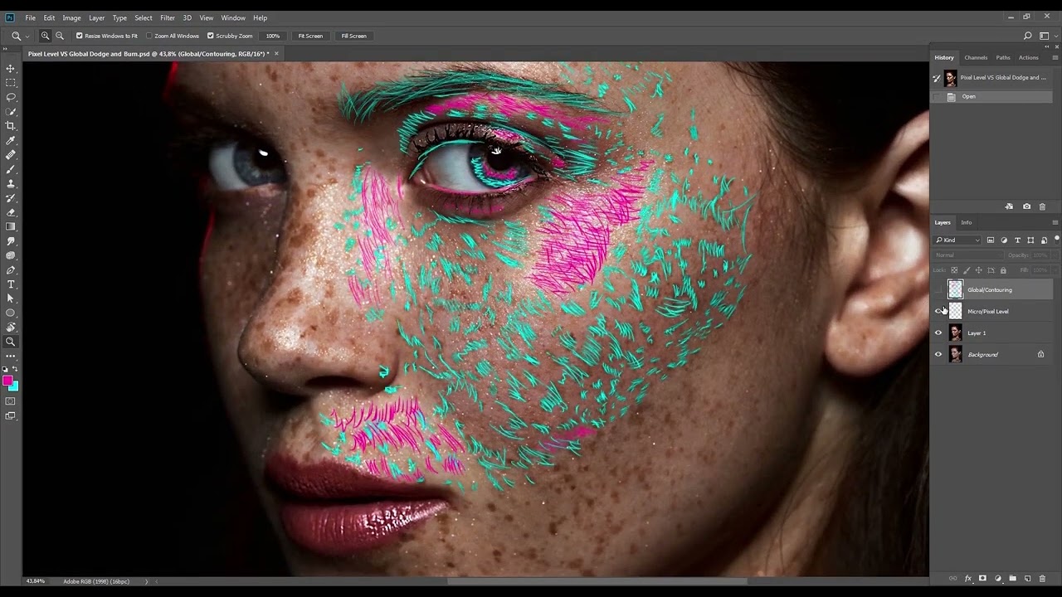
Task: Open Edit Toolbar three-dots menu
Action: point(11,356)
